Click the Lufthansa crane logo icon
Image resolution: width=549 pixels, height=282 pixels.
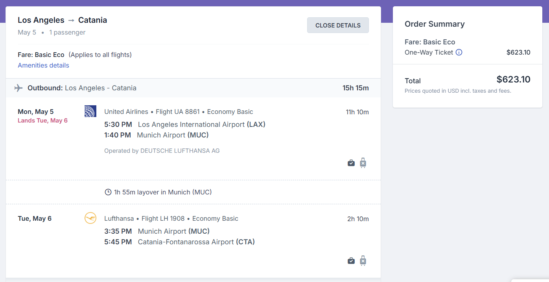pos(90,218)
